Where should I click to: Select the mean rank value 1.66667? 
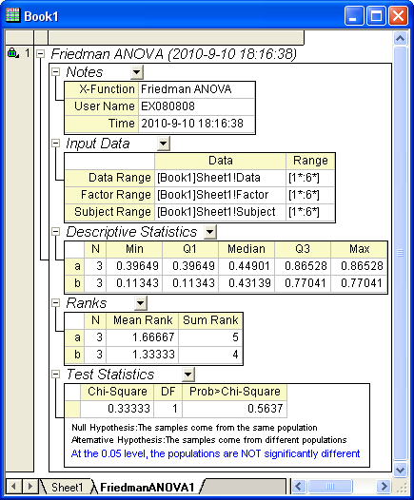tap(143, 337)
